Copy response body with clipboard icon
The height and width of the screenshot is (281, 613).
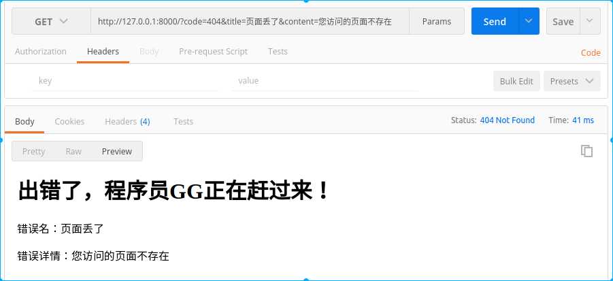[586, 151]
